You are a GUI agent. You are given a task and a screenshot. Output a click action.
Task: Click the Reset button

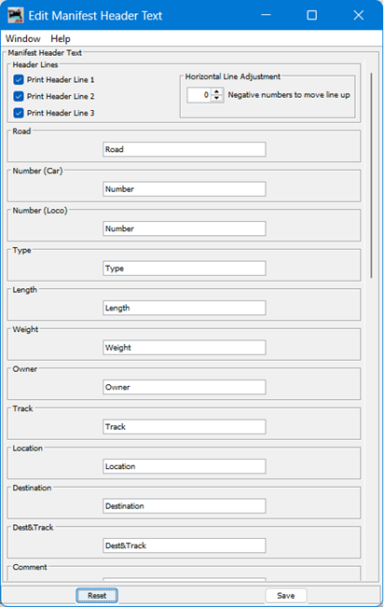click(x=97, y=596)
